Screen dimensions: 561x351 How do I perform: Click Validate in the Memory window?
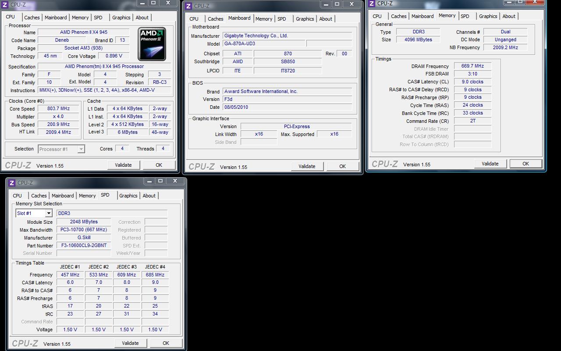(490, 164)
